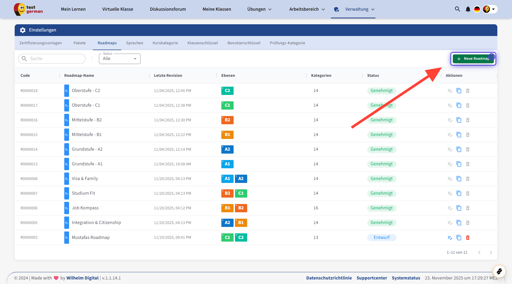This screenshot has height=284, width=512.
Task: Open the Supportcenter link
Action: [372, 278]
